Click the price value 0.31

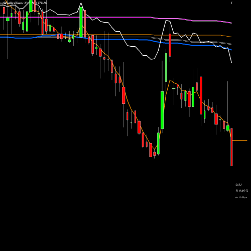coord(238,185)
